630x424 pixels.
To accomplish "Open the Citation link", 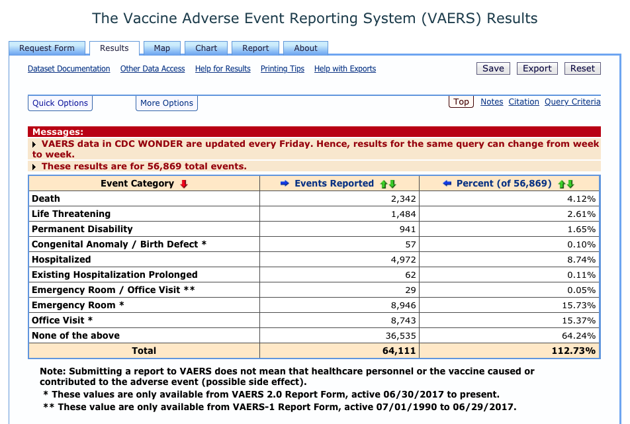I will pyautogui.click(x=524, y=102).
